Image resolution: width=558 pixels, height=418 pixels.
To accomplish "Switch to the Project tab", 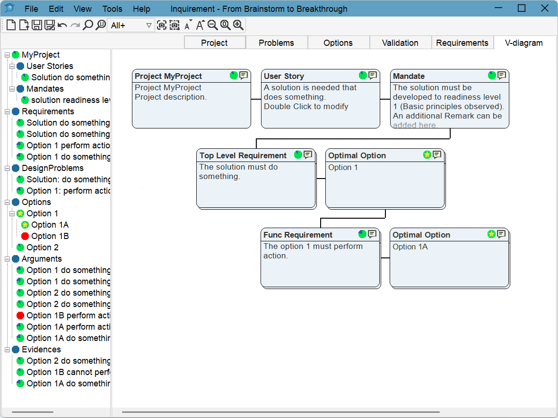I will point(215,43).
